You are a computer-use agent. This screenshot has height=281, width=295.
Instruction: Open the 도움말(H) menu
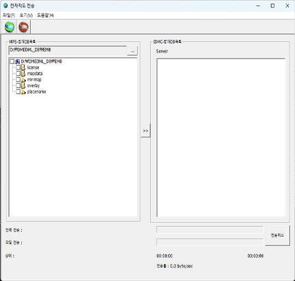tap(46, 15)
